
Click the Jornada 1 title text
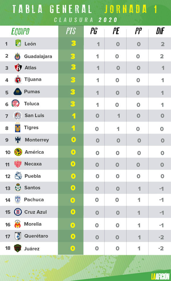(x=131, y=9)
